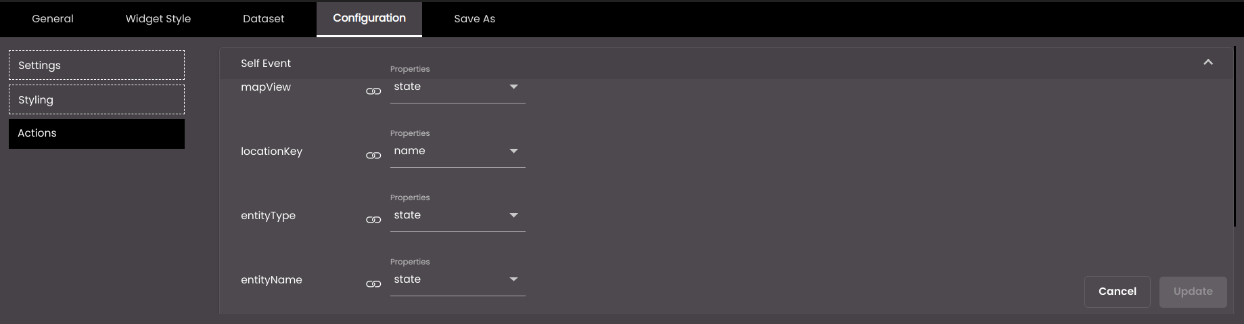Click the vertical scrollbar on the right
The image size is (1244, 324).
pyautogui.click(x=1237, y=137)
